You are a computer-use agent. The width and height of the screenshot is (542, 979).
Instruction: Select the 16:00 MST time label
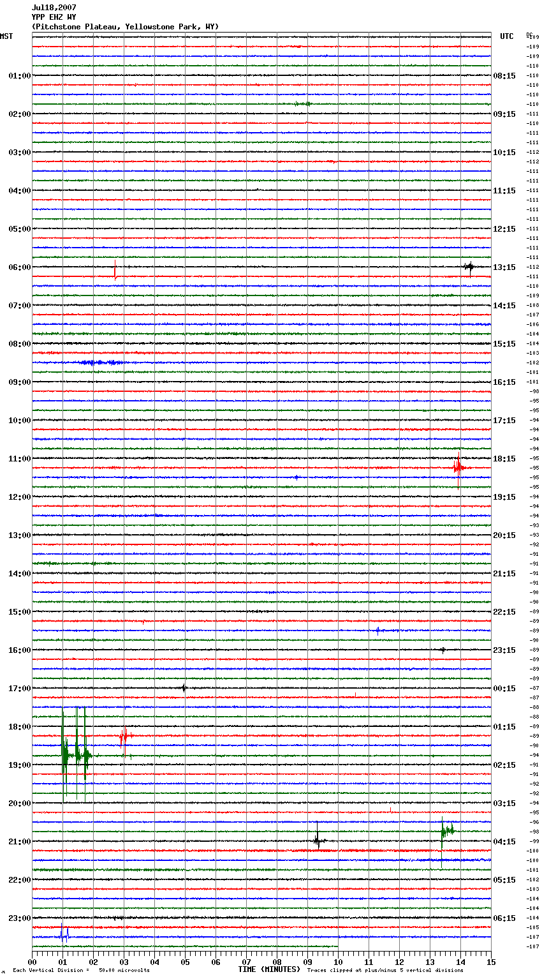(x=20, y=650)
